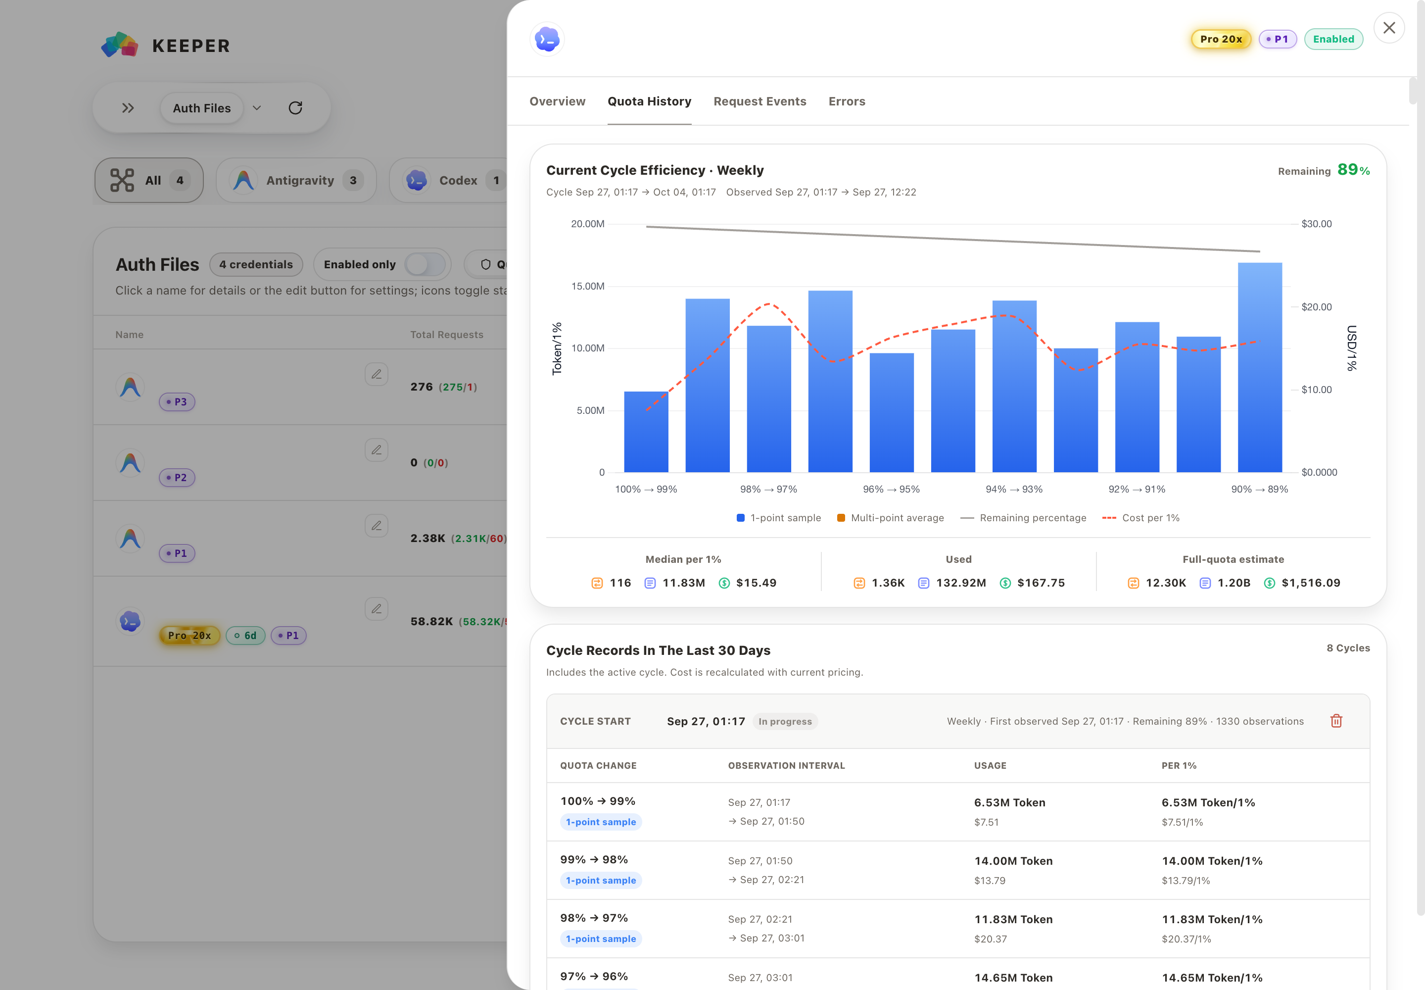Image resolution: width=1425 pixels, height=990 pixels.
Task: Expand sidebar with the double chevron icon
Action: (x=128, y=108)
